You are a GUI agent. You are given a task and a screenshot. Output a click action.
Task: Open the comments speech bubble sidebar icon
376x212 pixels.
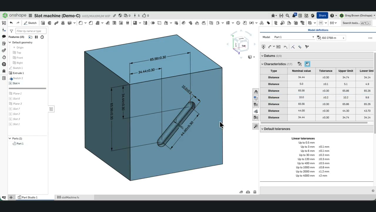pyautogui.click(x=4, y=37)
